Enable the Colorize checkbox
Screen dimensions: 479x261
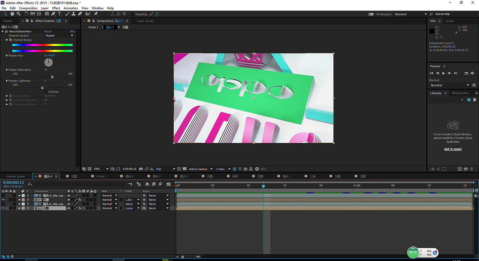click(46, 91)
